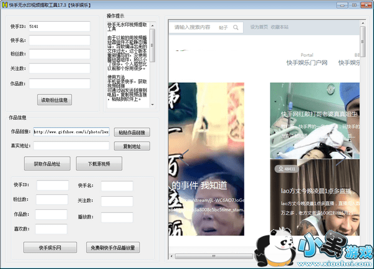Focus the top 关注数 input field

click(60, 68)
